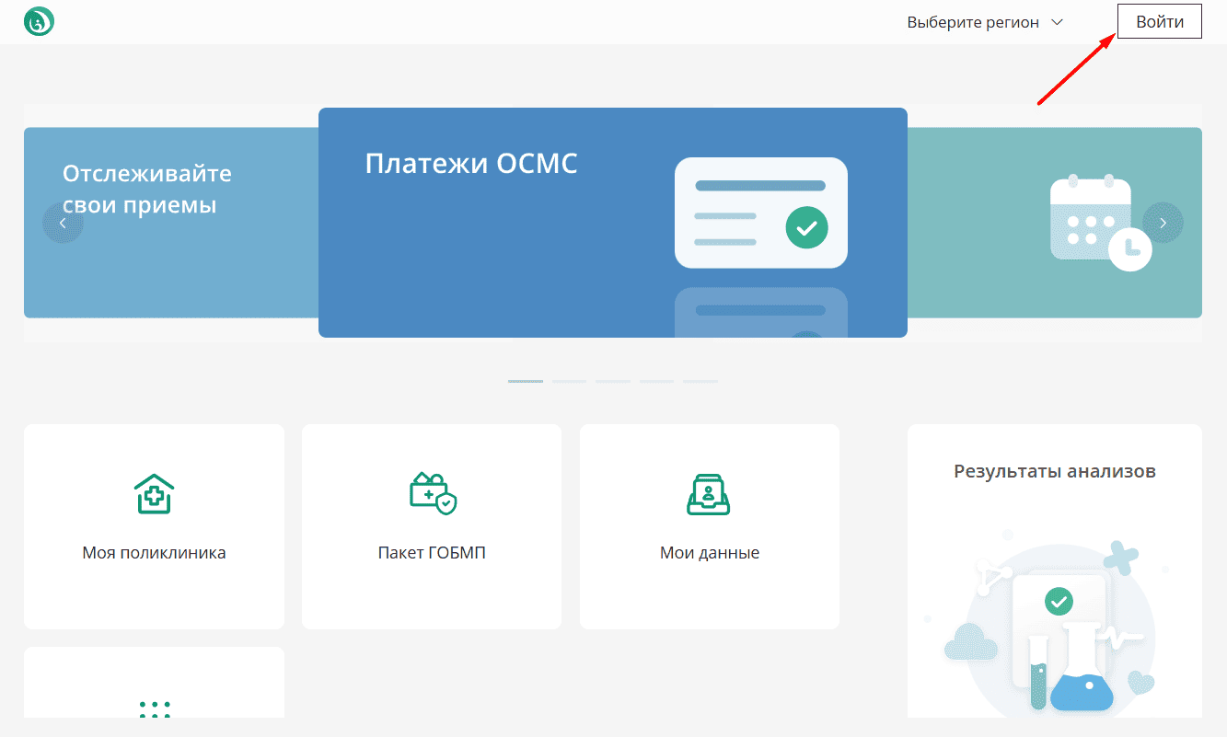Go to the previous carousel slide

63,223
